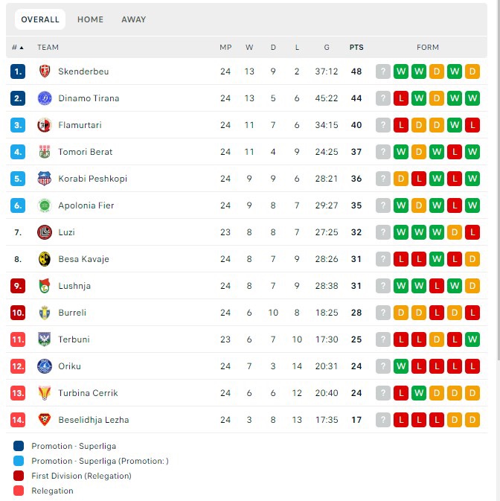Open the Lushnja team page link

pyautogui.click(x=74, y=286)
